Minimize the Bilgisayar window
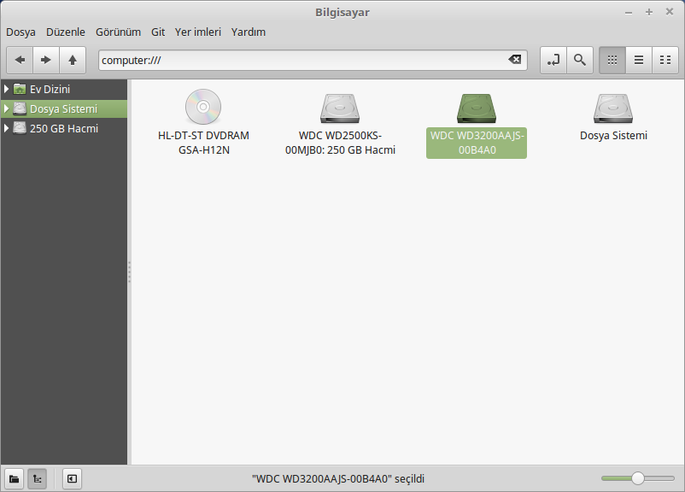Screen dimensions: 685x492 coord(629,13)
